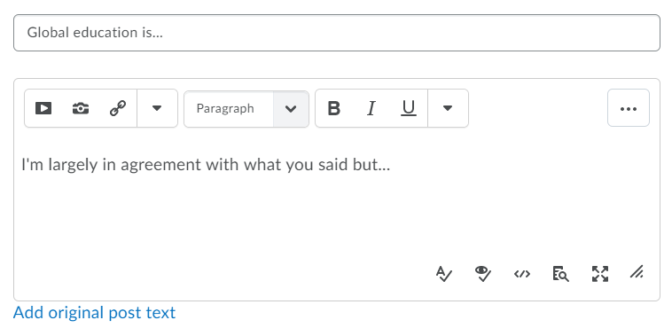Toggle Italic formatting
The image size is (672, 328).
[371, 108]
